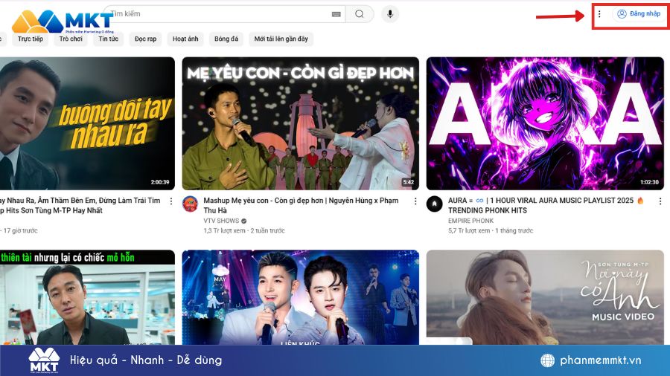670x376 pixels.
Task: Open options menu for Mashup Mẹ yêu con video
Action: [415, 201]
